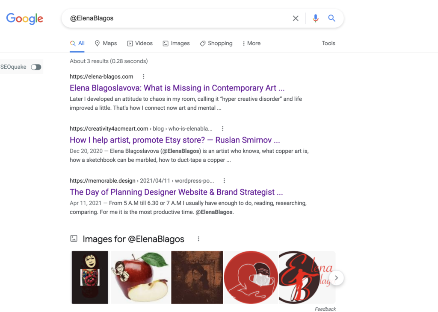Open the three-dot menu for the creativity4acmeart.com result

(222, 128)
